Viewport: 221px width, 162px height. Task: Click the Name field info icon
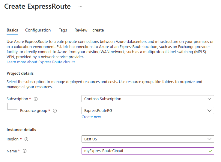pyautogui.click(x=25, y=151)
